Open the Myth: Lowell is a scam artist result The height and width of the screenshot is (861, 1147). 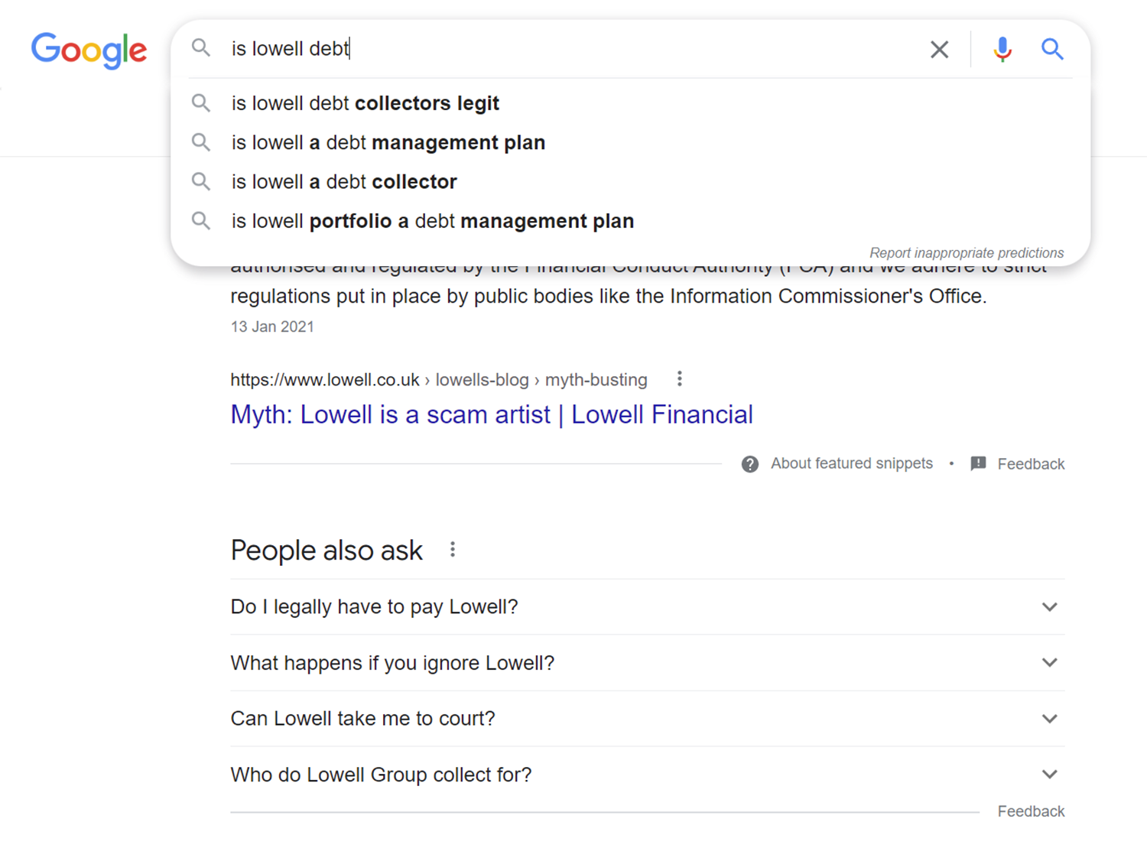(x=491, y=414)
